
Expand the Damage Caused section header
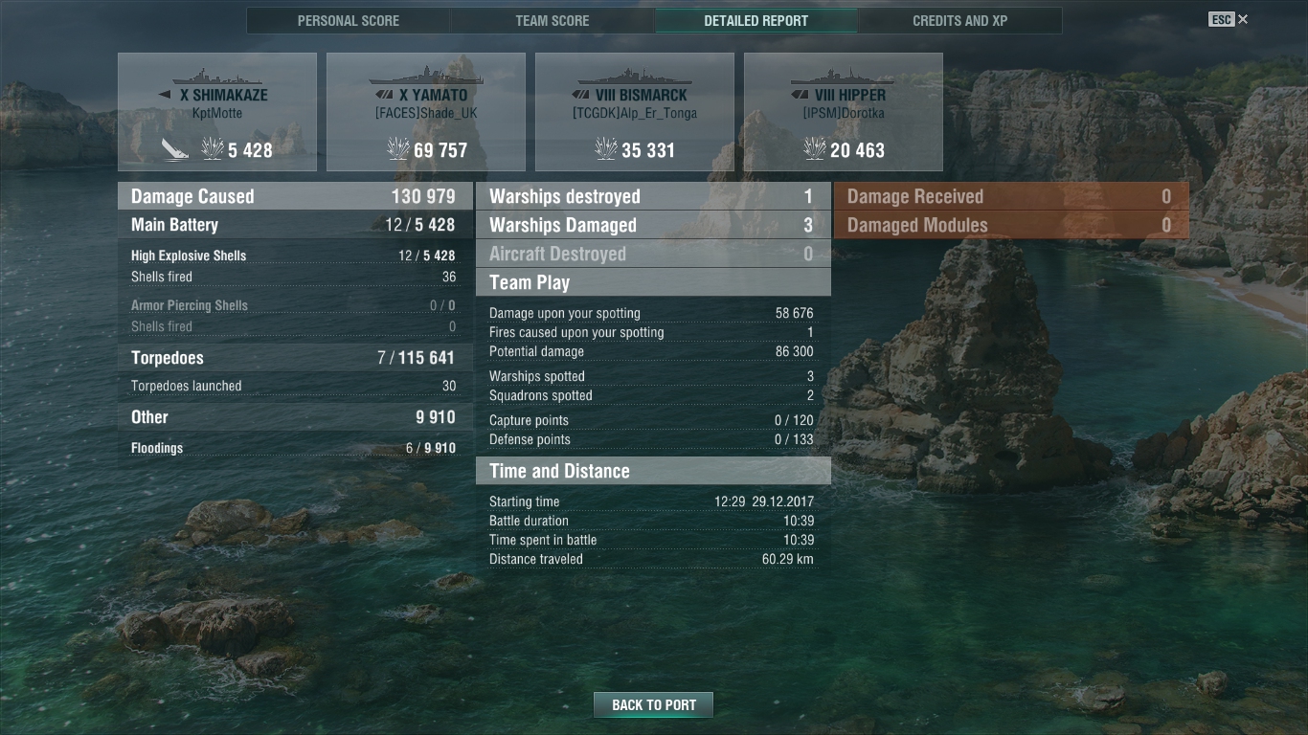click(295, 196)
